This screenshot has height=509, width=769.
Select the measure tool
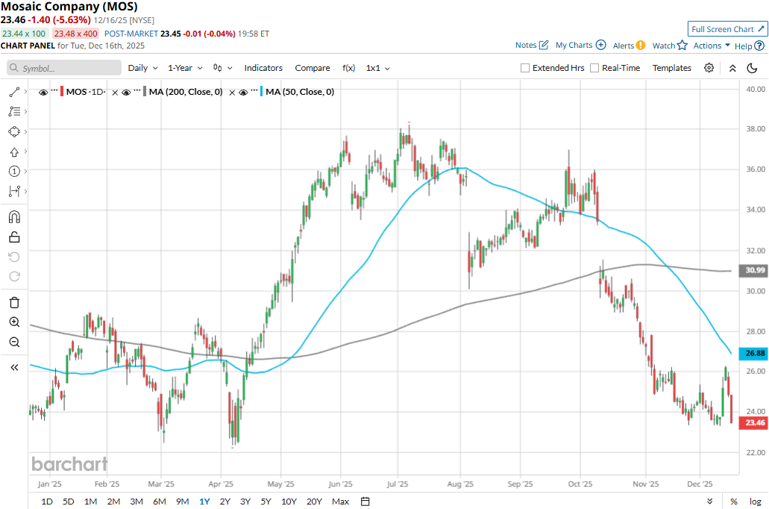coord(14,191)
